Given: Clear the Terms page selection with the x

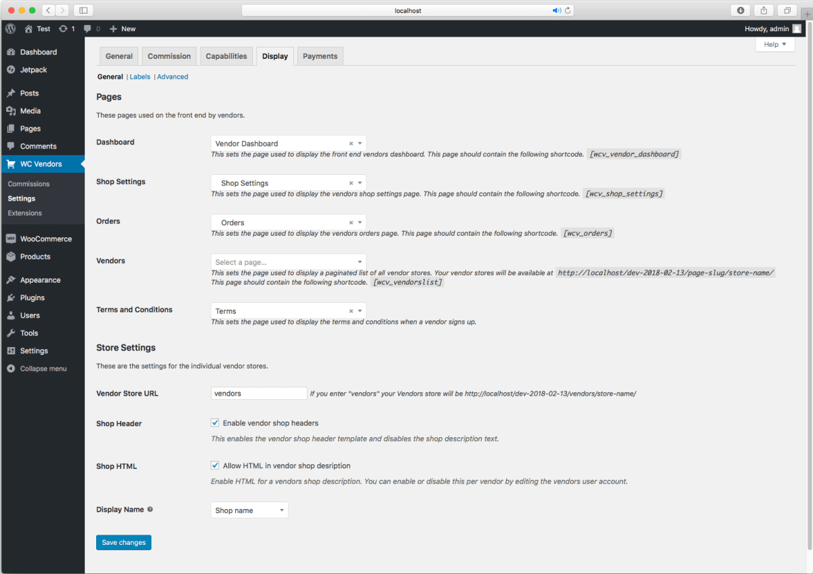Looking at the screenshot, I should pos(351,311).
